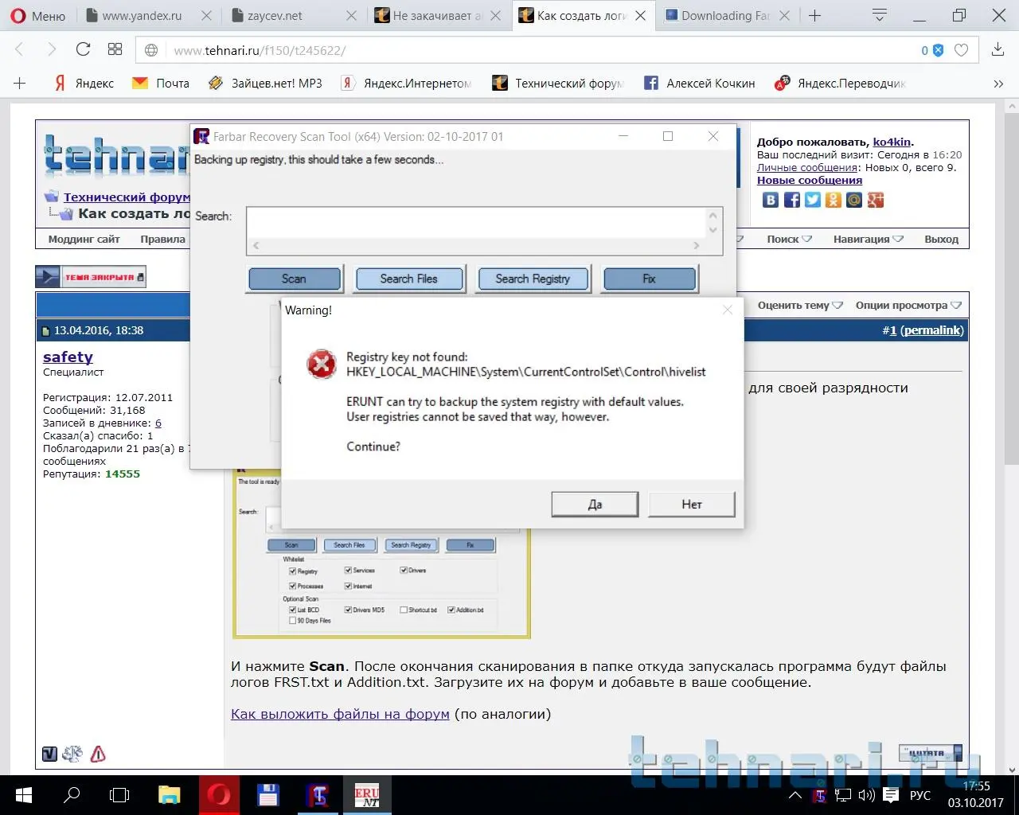Share via the Mail.ru @ icon

854,200
